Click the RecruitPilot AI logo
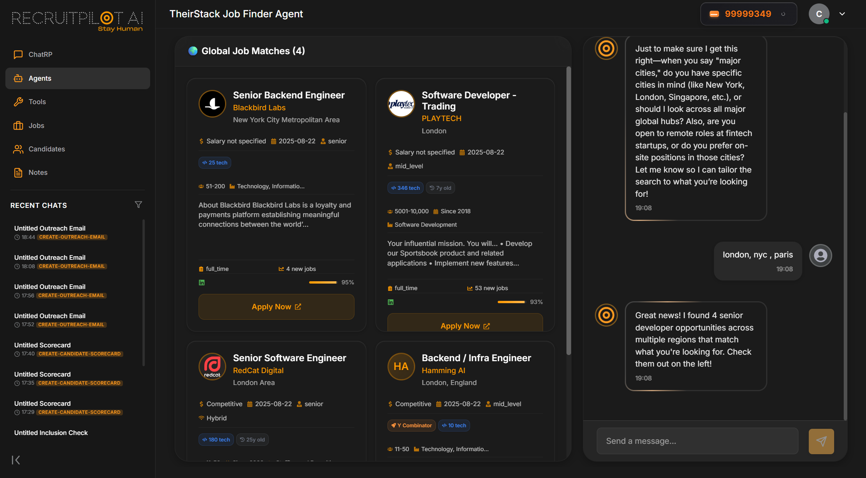 [78, 21]
